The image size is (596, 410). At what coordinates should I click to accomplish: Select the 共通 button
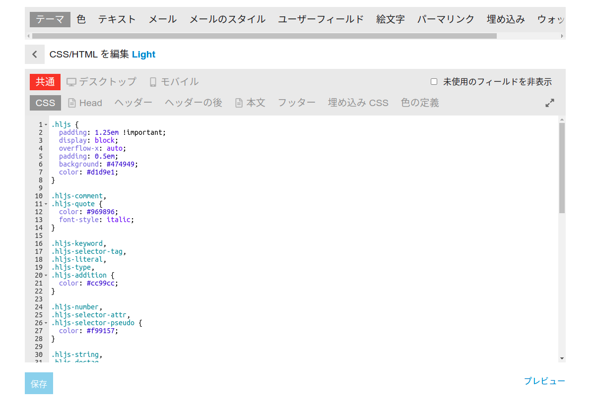point(45,82)
